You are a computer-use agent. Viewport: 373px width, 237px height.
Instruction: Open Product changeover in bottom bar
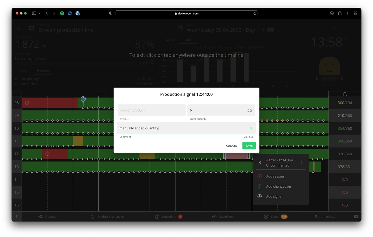[108, 216]
